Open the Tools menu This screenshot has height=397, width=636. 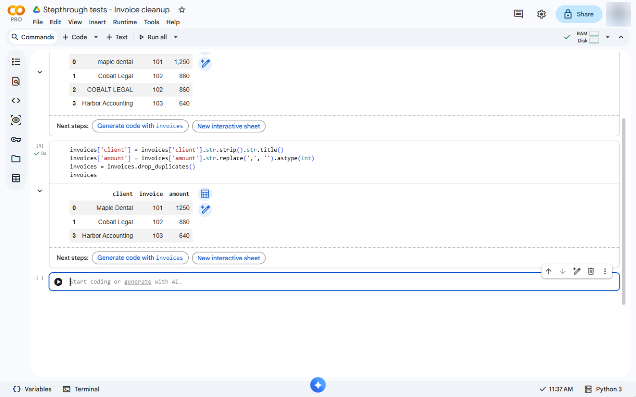click(x=152, y=22)
